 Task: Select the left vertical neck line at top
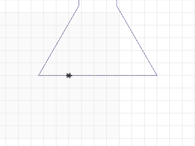79,3
